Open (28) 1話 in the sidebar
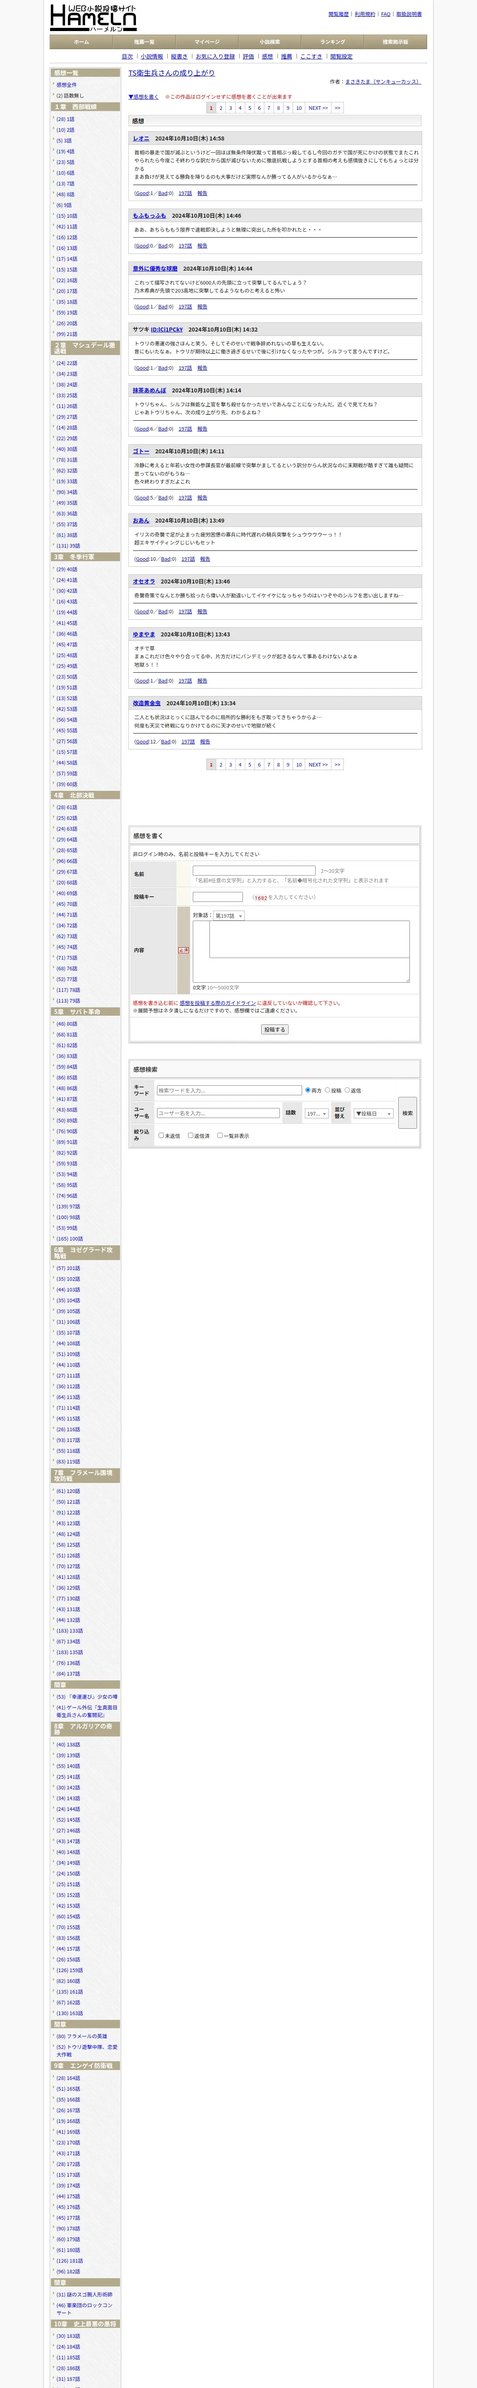 coord(66,119)
